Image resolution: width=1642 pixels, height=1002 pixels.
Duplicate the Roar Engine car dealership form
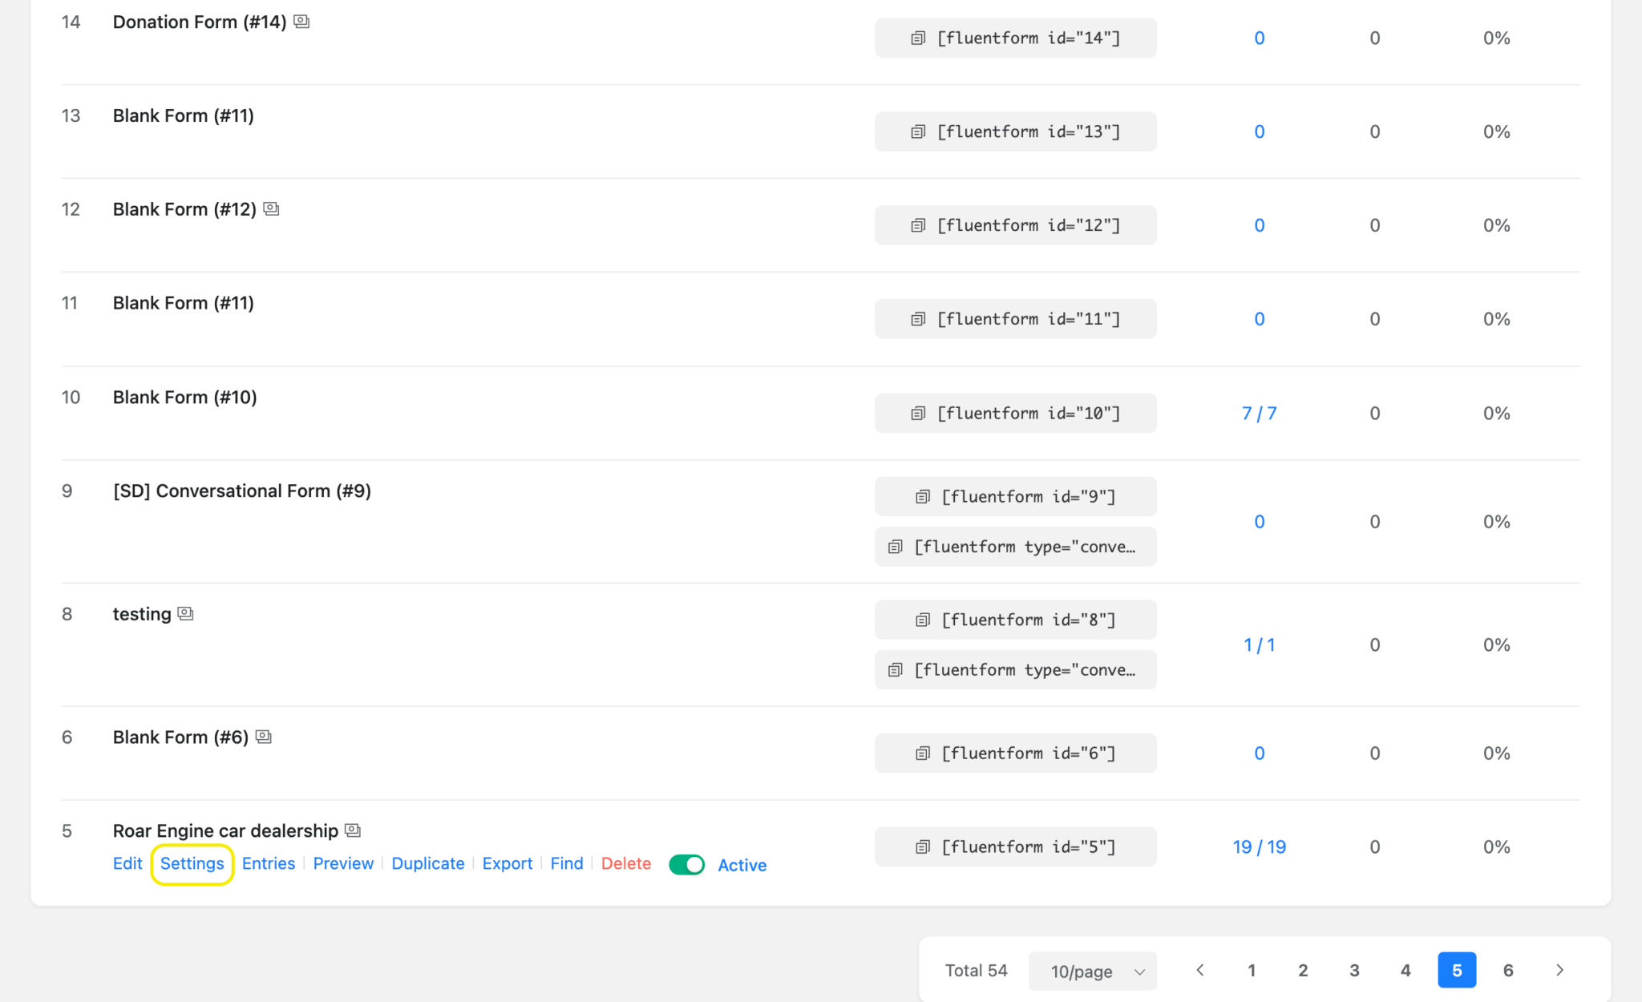428,863
